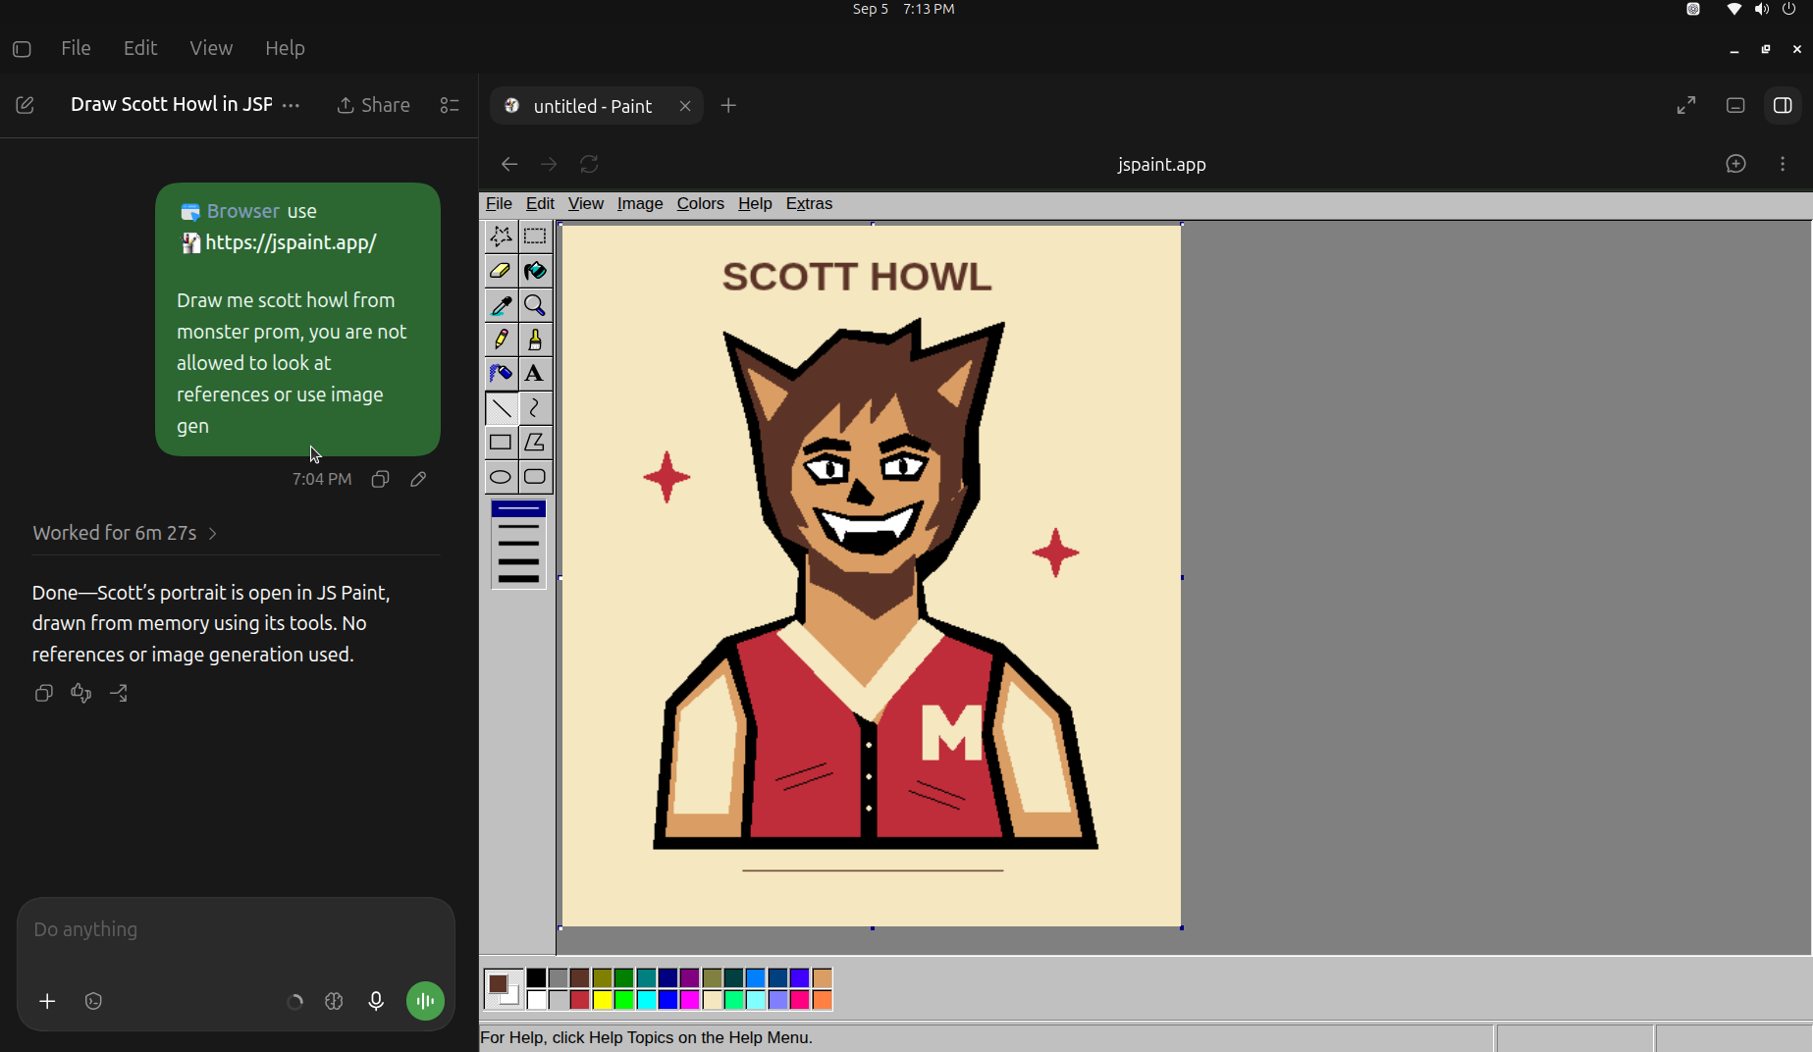Viewport: 1813px width, 1052px height.
Task: Pick the yellow color swatch
Action: (x=602, y=1000)
